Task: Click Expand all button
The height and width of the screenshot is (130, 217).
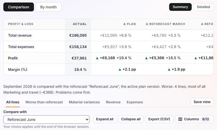Action: click(x=105, y=119)
